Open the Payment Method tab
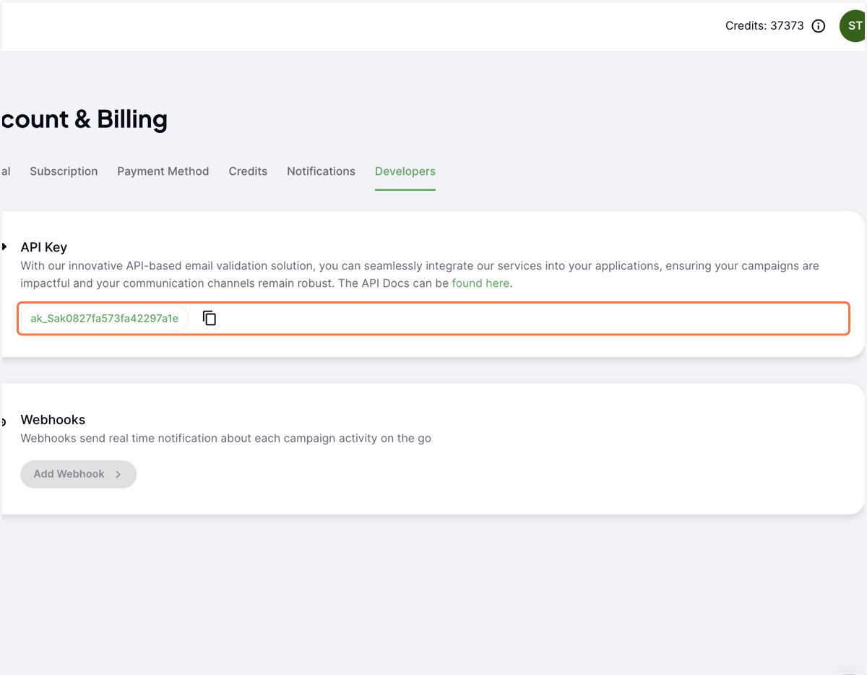This screenshot has height=675, width=867. (163, 171)
